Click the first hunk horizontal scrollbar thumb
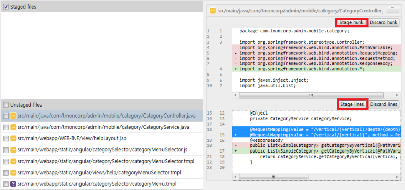Image resolution: width=405 pixels, height=190 pixels. [x=311, y=95]
